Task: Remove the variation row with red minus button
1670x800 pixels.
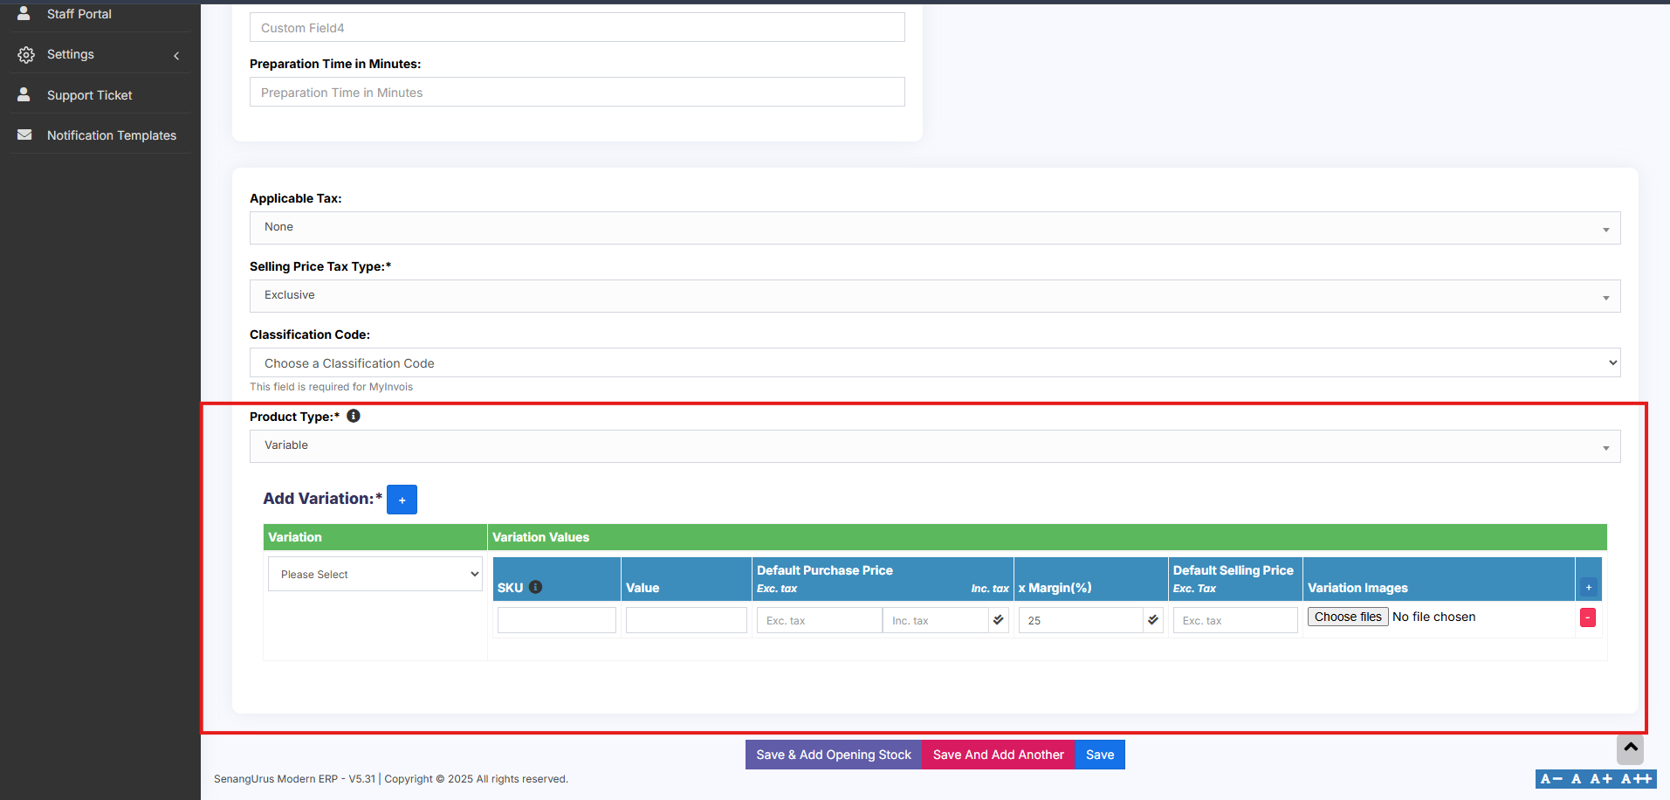Action: [x=1588, y=617]
